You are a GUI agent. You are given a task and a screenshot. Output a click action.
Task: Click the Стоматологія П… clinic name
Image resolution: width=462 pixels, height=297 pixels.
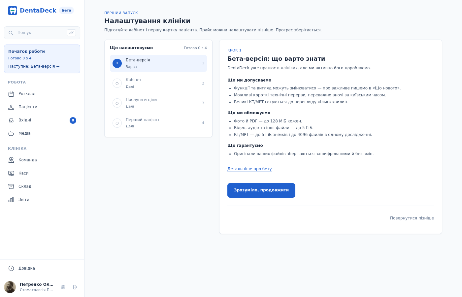tap(37, 290)
